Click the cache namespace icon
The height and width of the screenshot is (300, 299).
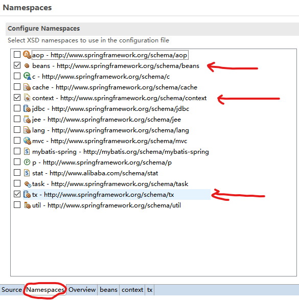(x=27, y=87)
